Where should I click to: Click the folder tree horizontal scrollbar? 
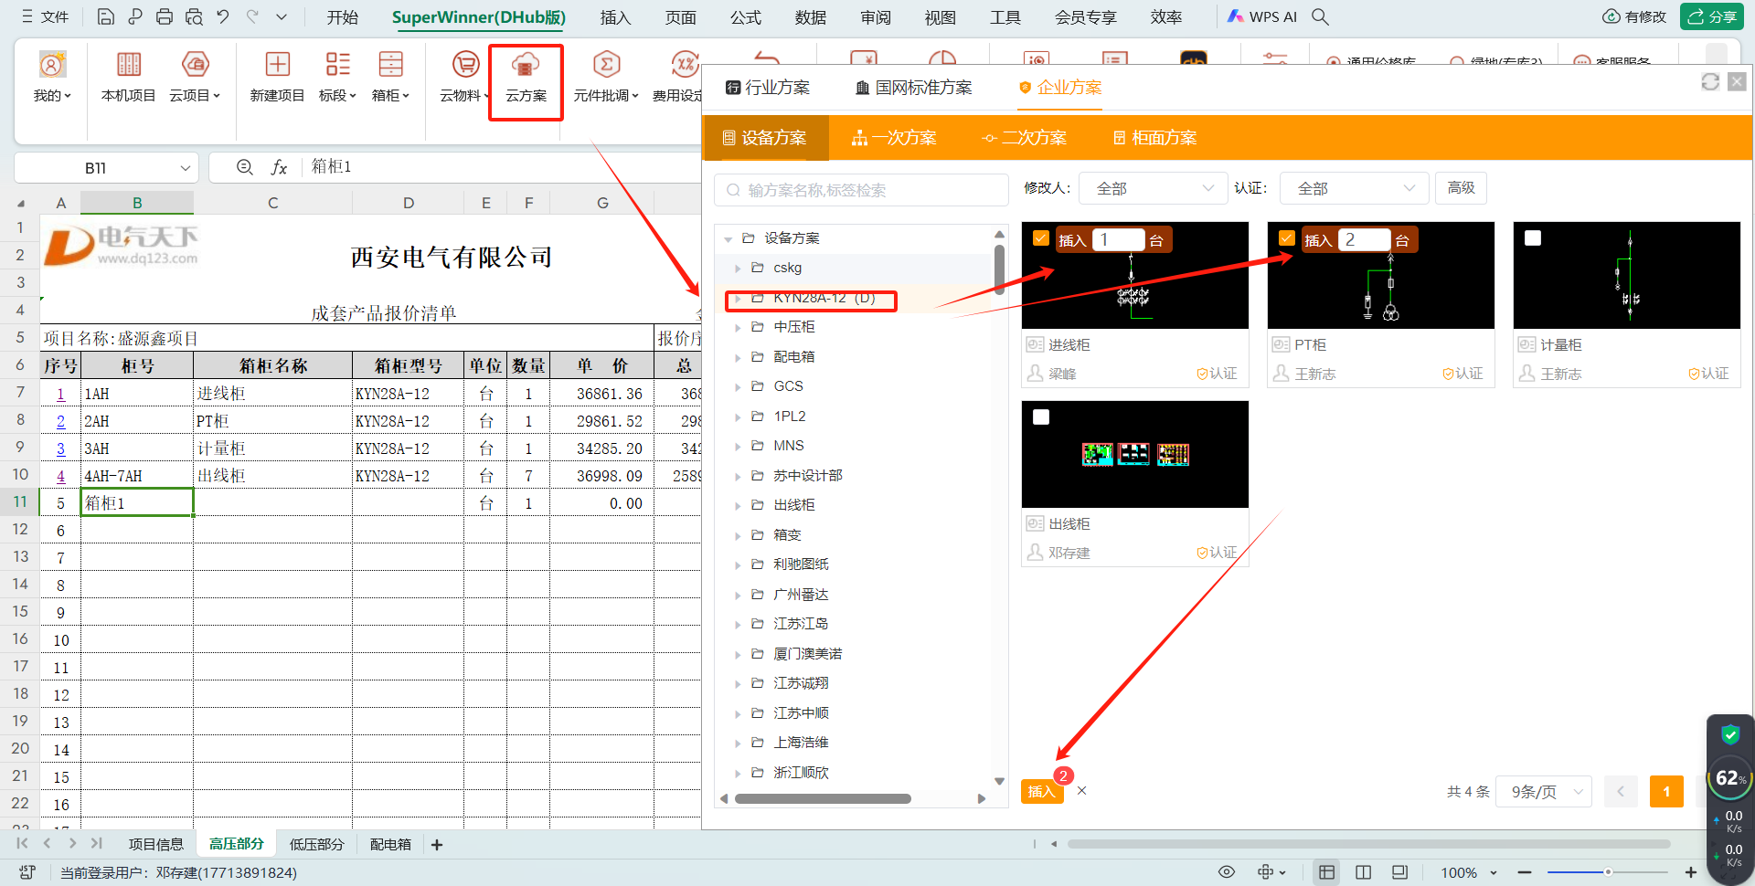tap(823, 799)
